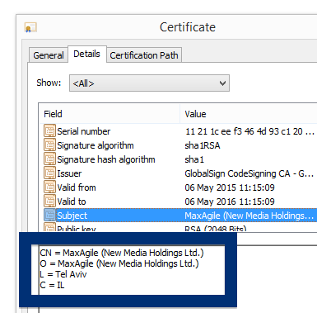Click value 06 May 2015 11:15:09
Viewport: 317px width, 313px height.
[230, 187]
